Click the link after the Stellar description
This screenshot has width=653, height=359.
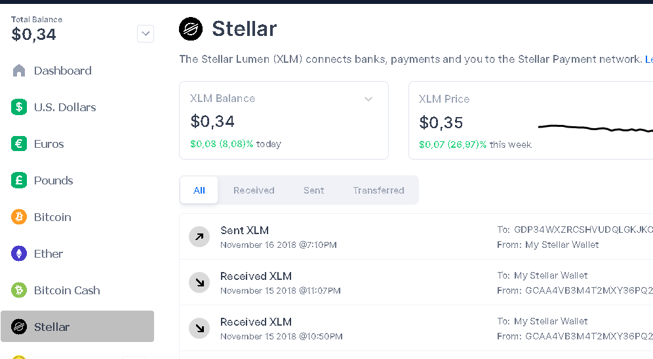tap(648, 59)
